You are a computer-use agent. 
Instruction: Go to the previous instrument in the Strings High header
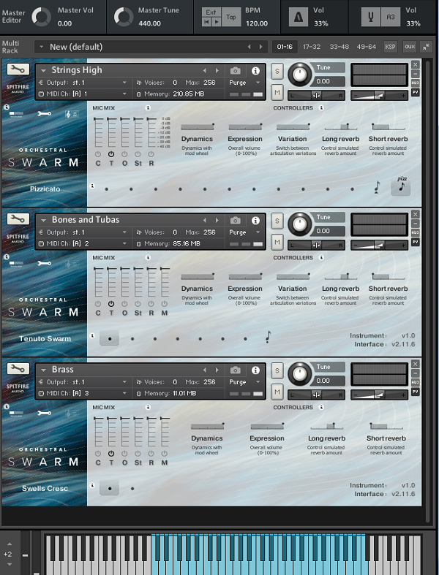(x=205, y=70)
